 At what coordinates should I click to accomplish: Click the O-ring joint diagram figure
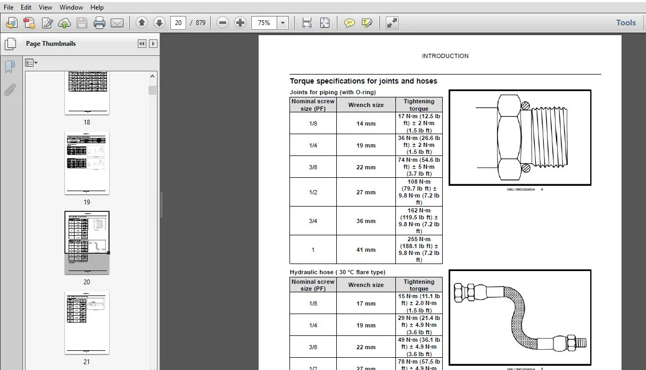point(520,137)
